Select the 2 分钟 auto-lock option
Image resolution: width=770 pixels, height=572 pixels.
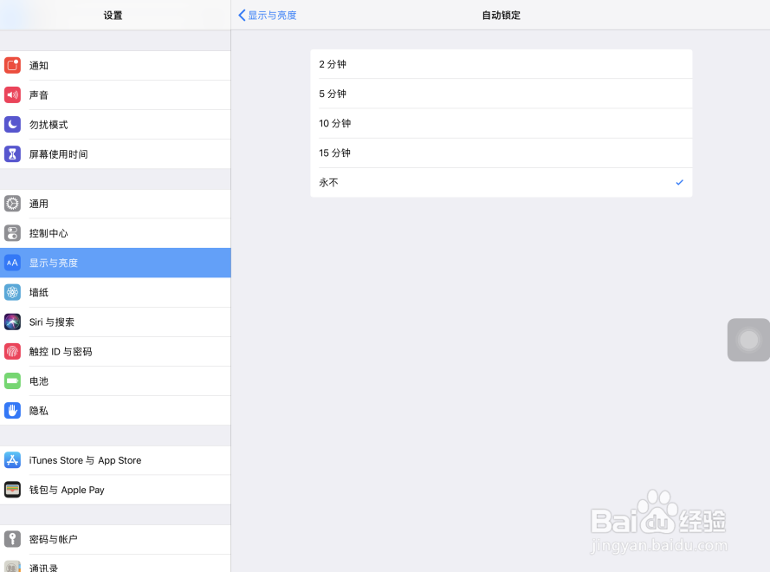click(501, 64)
